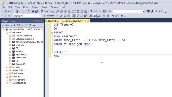Expand the Management folder node
The image size is (172, 97).
coord(7,80)
